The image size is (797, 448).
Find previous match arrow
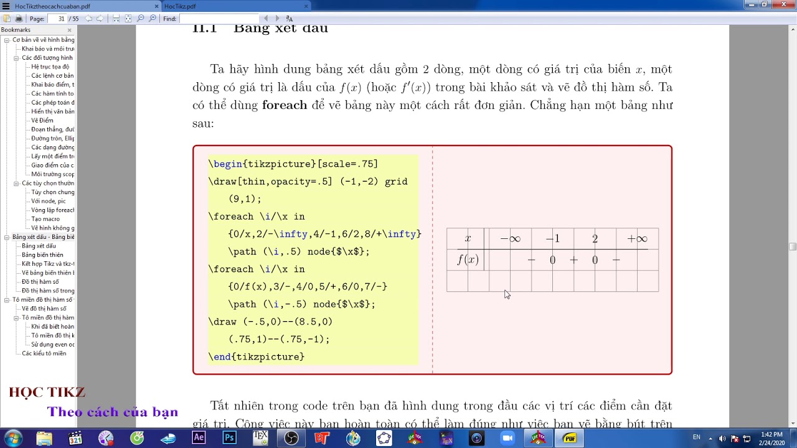(x=266, y=19)
